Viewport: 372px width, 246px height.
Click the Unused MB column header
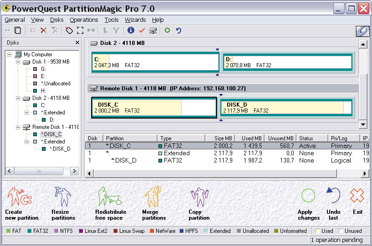tap(280, 138)
